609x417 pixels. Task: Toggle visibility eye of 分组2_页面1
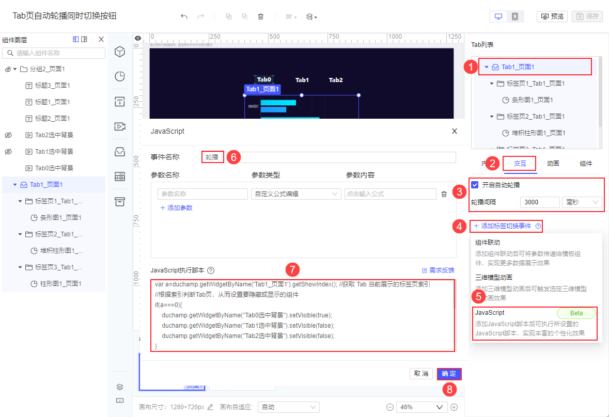8,69
